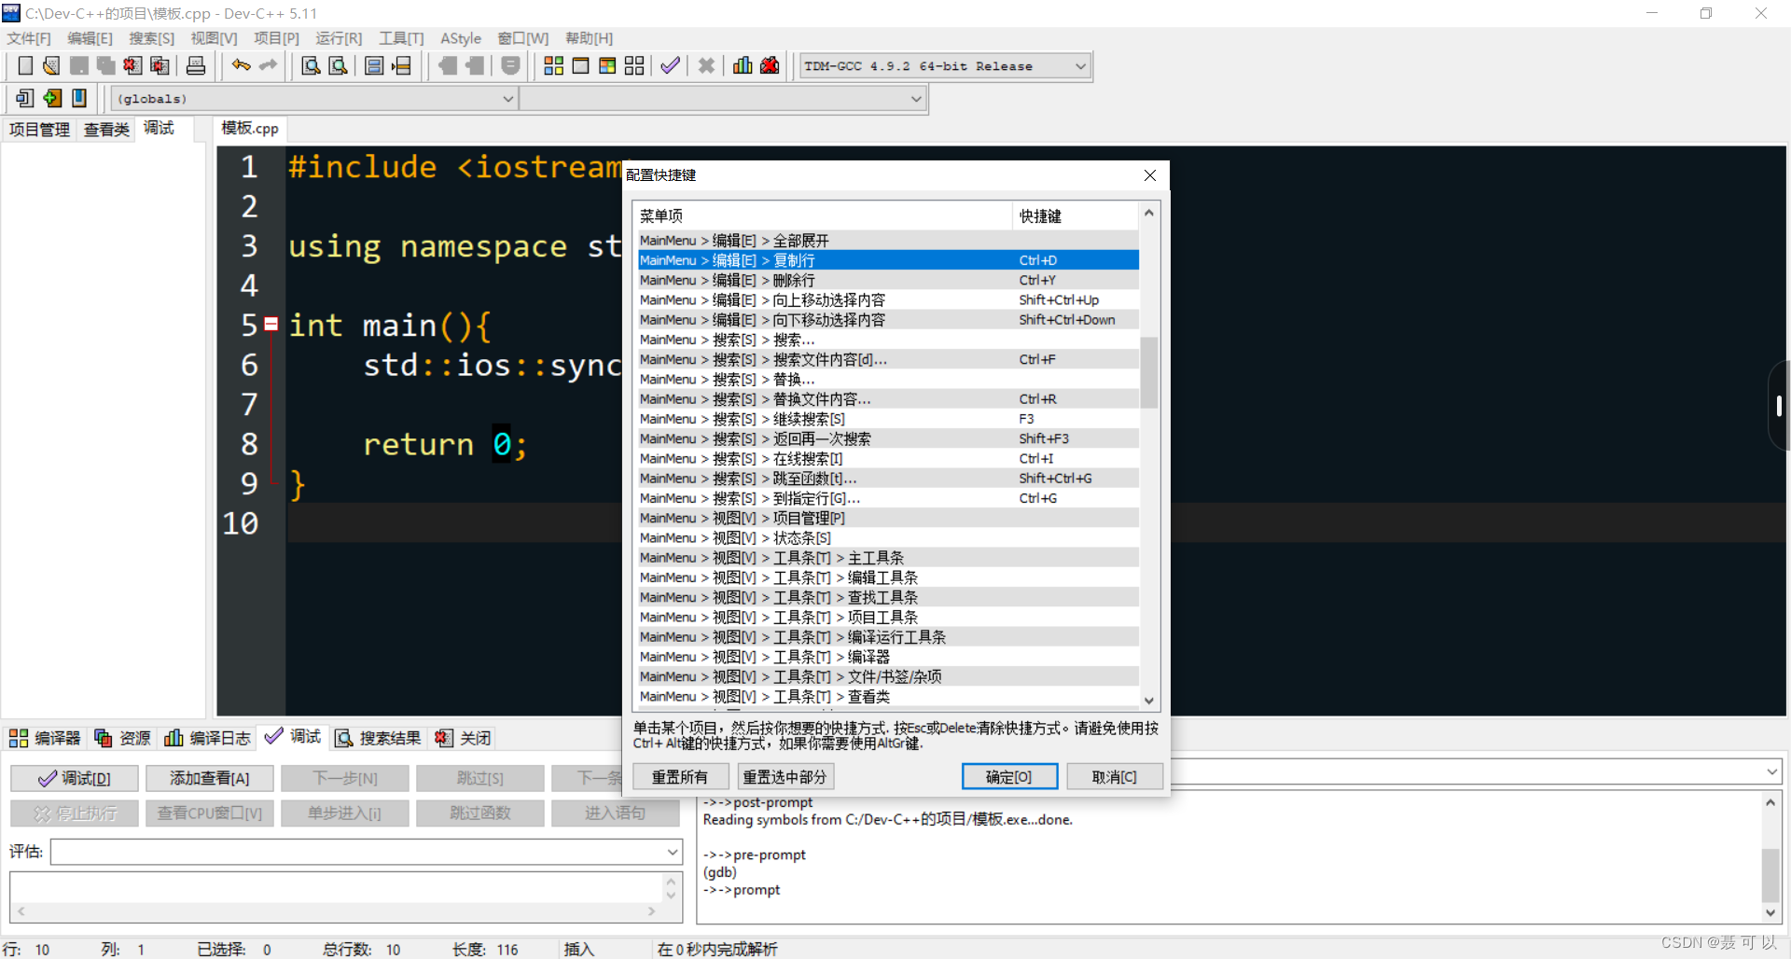Click the green plus Toggle bookmark icon
Image resolution: width=1791 pixels, height=959 pixels.
click(x=52, y=98)
